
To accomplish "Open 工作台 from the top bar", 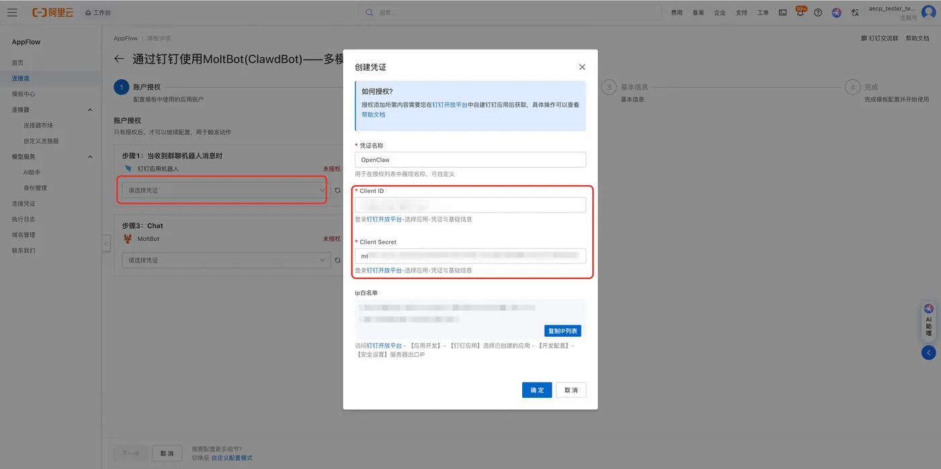I will pos(98,13).
